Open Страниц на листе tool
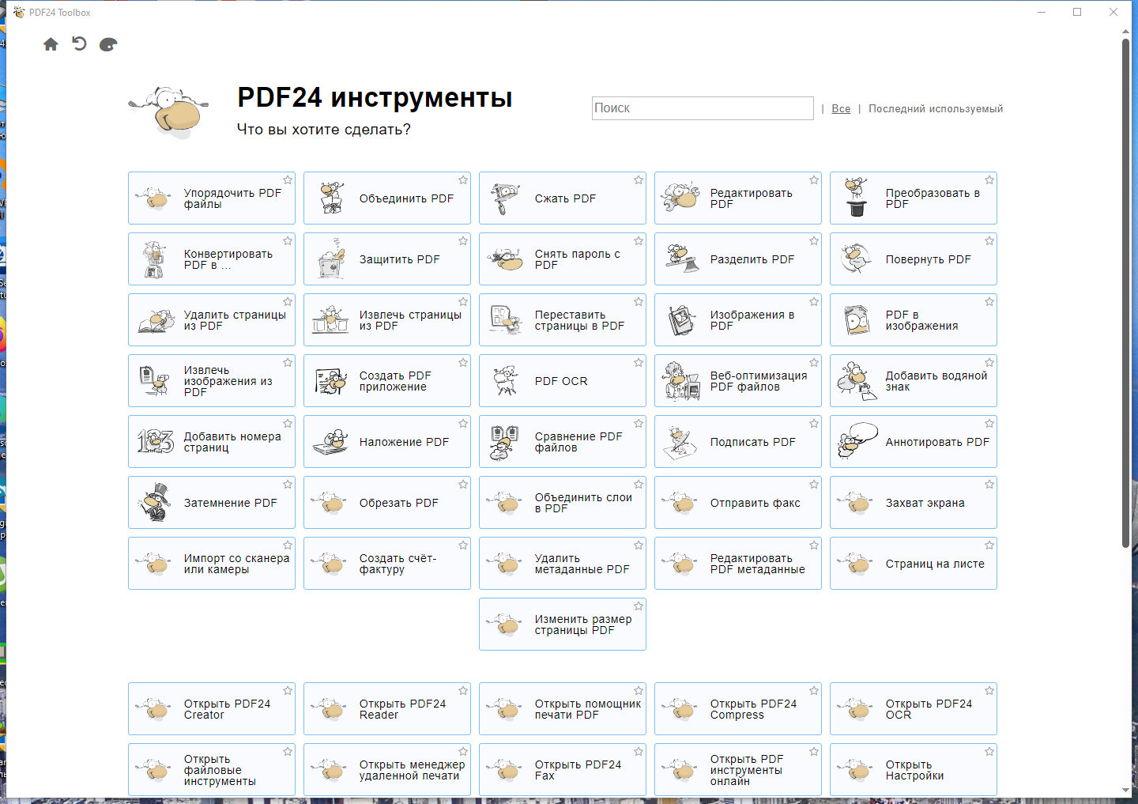Screen dimensions: 1138x804 click(x=914, y=564)
